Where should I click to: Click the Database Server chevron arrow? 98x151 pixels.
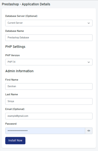click(89, 23)
